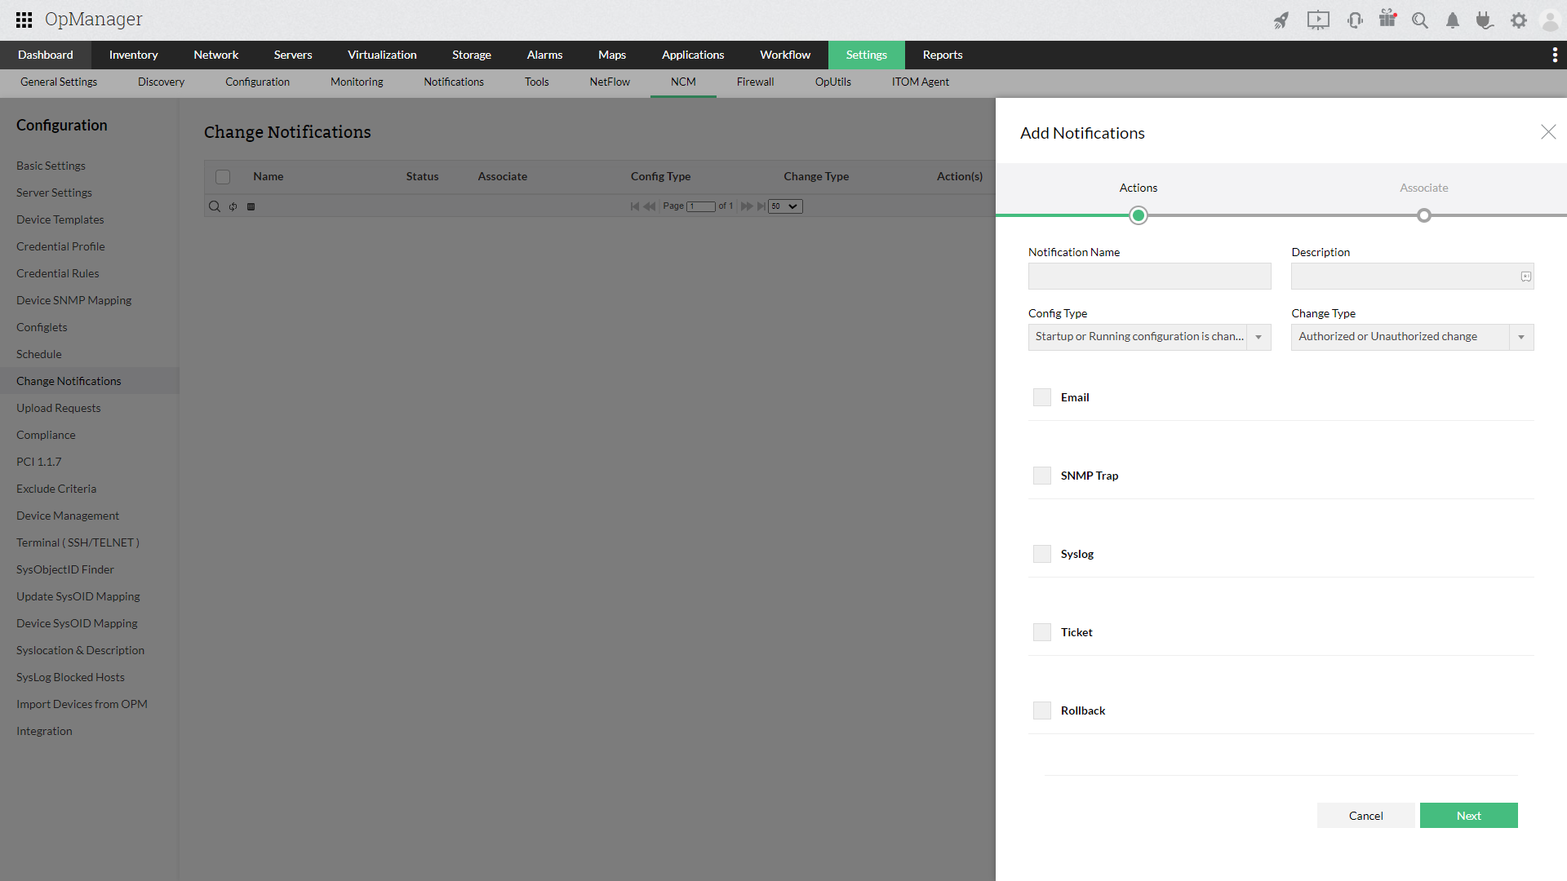Toggle the Rollback notification checkbox

coord(1041,710)
